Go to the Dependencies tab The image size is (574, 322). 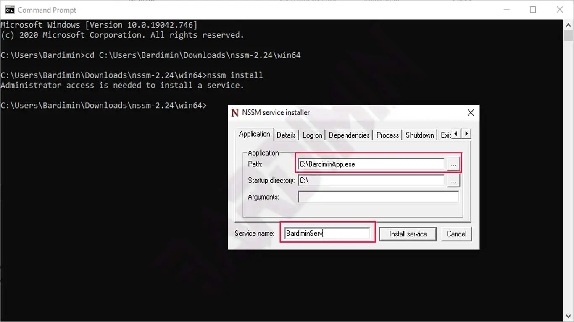349,135
